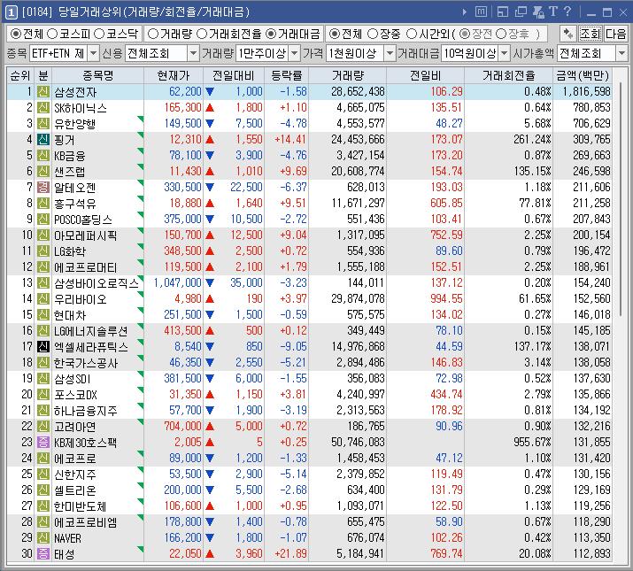Open the 거래량 1만주이상 dropdown
The image size is (633, 571).
295,53
